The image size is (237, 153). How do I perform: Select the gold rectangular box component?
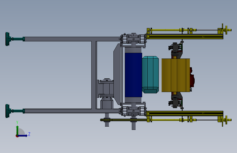coord(176,75)
